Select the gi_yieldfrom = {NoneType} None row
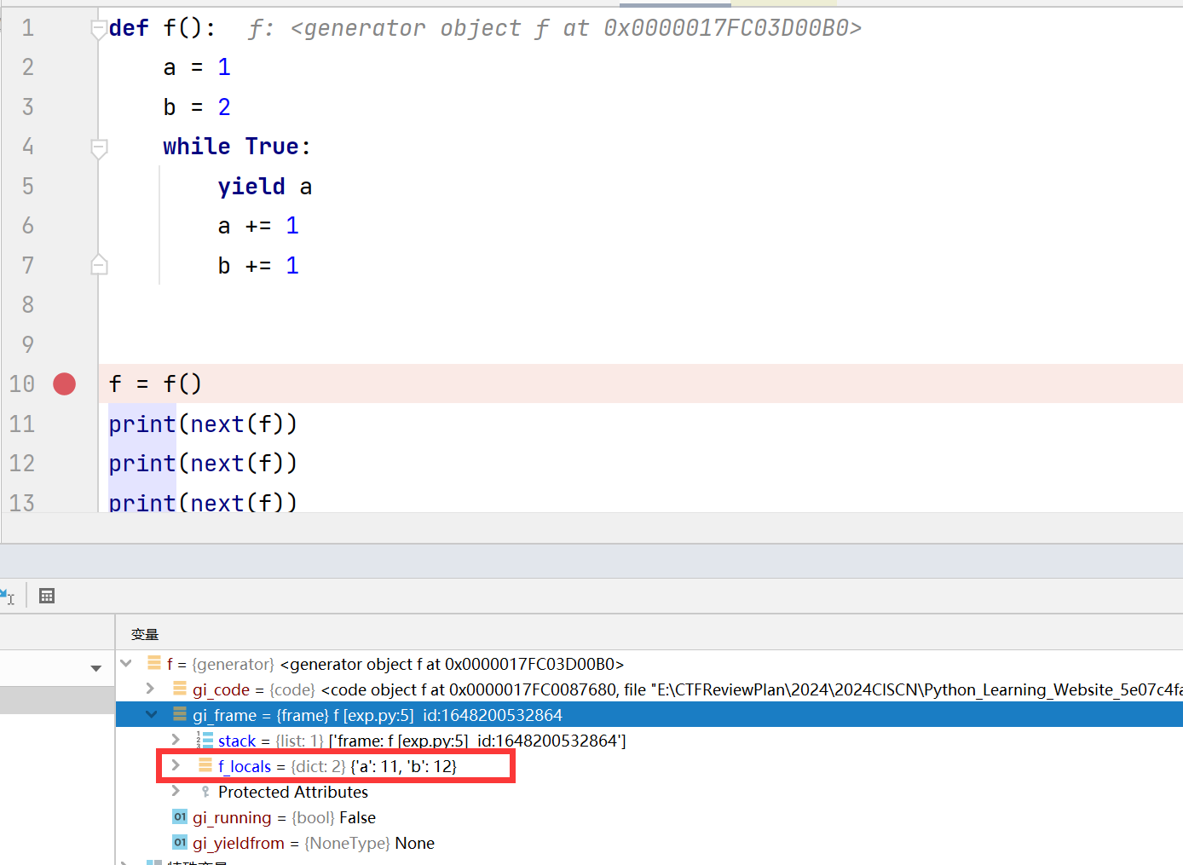Viewport: 1183px width, 865px height. point(649,842)
